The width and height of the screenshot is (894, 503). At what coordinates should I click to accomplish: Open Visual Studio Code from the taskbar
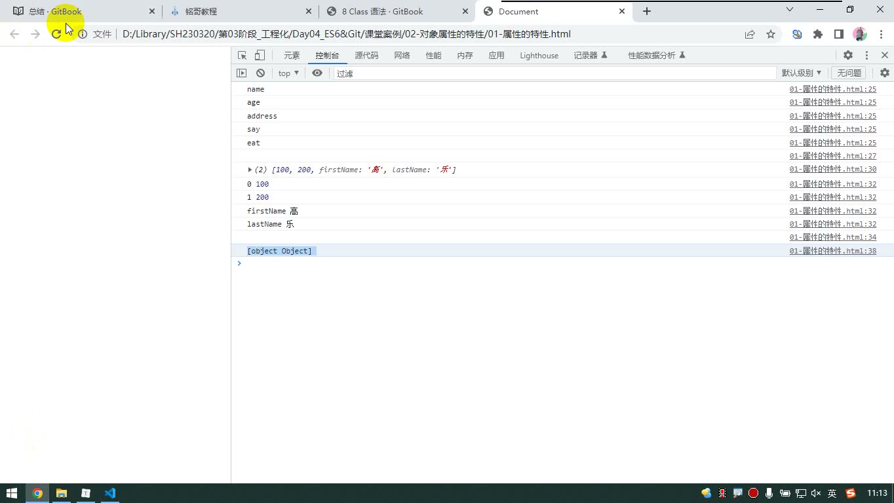click(x=109, y=493)
